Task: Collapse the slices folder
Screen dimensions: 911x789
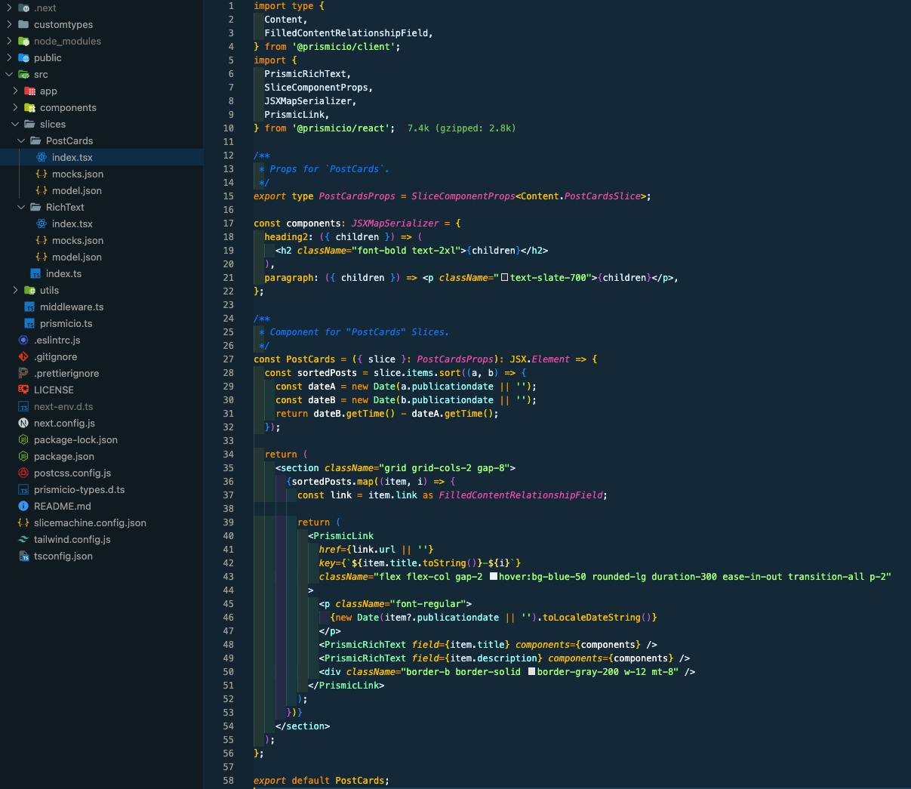Action: point(14,124)
